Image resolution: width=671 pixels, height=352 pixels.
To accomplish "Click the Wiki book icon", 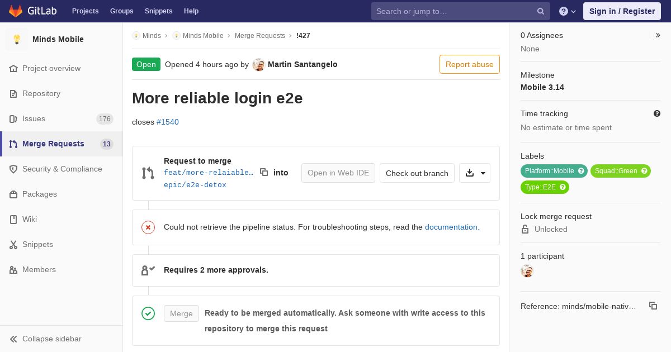I will pos(13,219).
